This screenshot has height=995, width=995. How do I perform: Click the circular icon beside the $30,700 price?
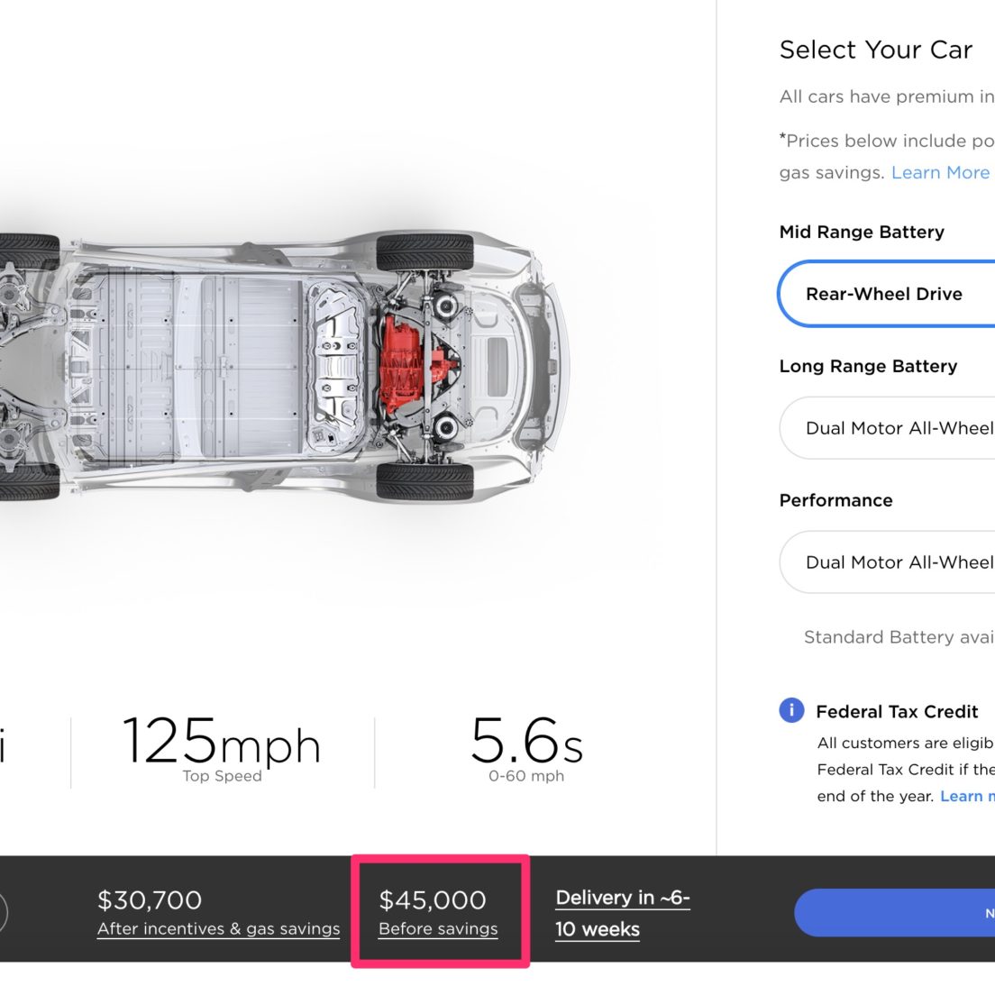[3, 912]
